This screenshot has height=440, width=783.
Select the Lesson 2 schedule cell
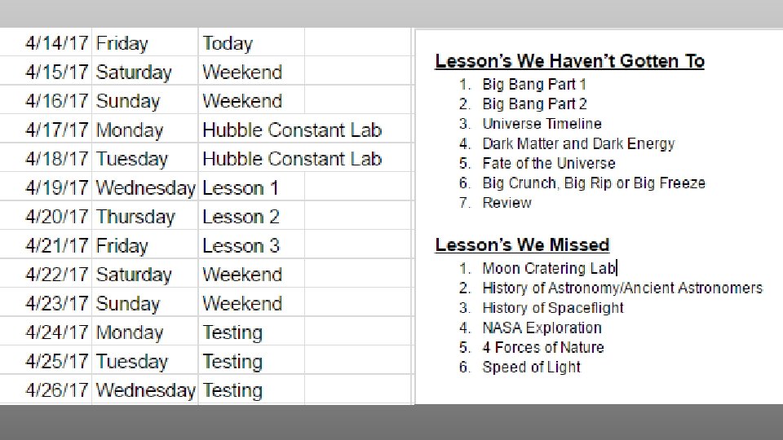241,218
